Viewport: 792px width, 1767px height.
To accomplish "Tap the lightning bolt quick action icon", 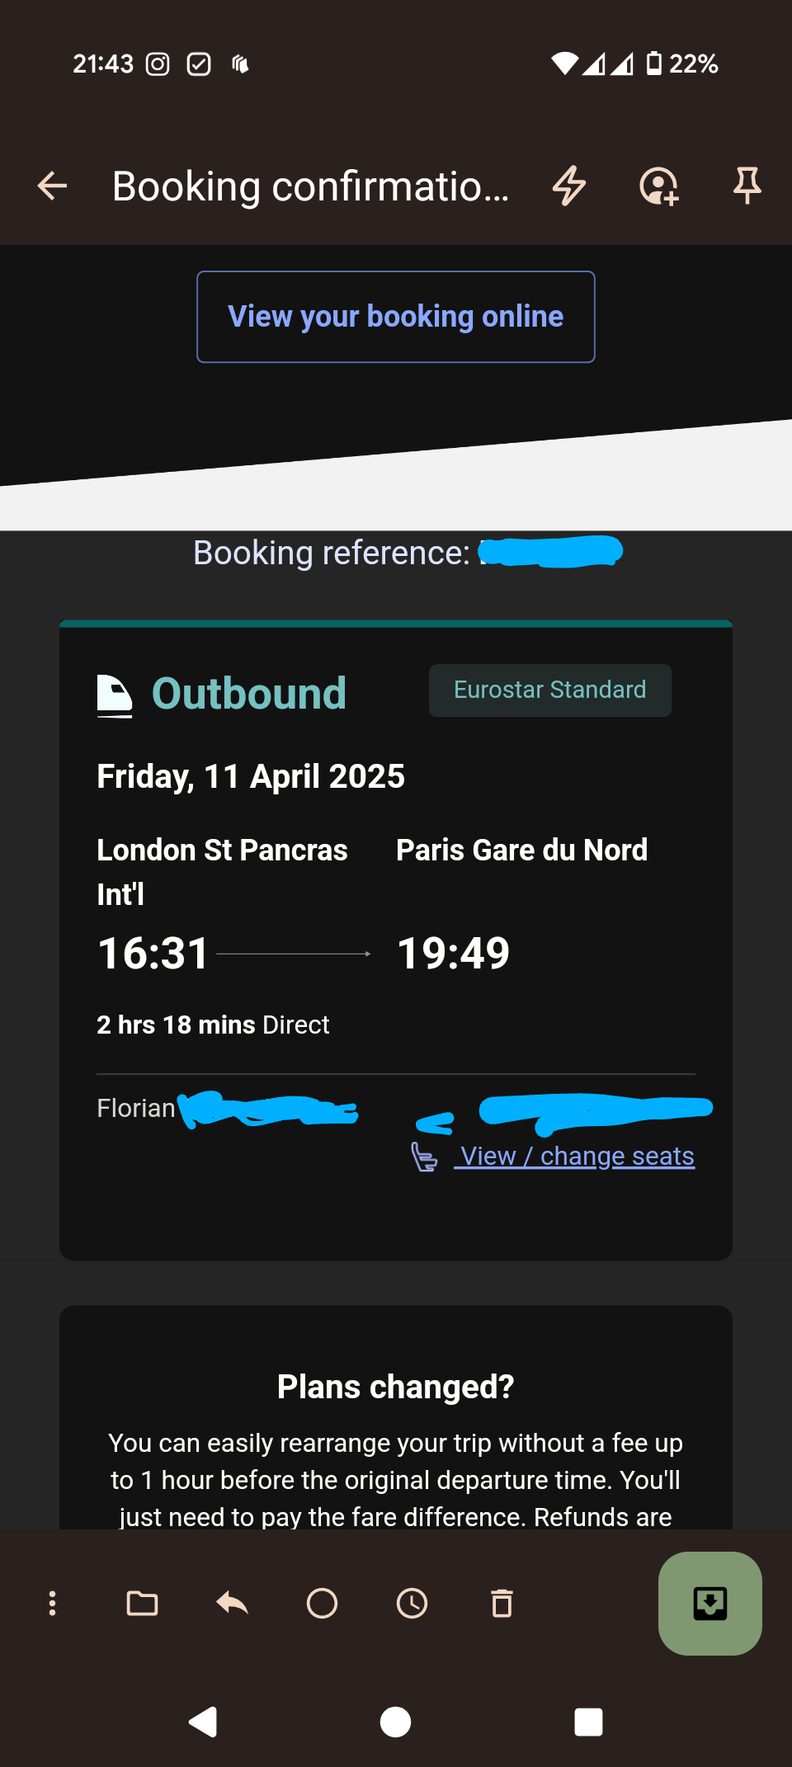I will pyautogui.click(x=569, y=186).
